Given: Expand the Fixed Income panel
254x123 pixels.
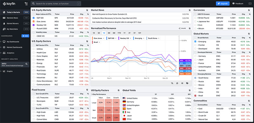Looking at the screenshot, I should (x=87, y=90).
